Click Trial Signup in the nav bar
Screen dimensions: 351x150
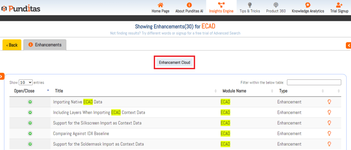(x=339, y=8)
